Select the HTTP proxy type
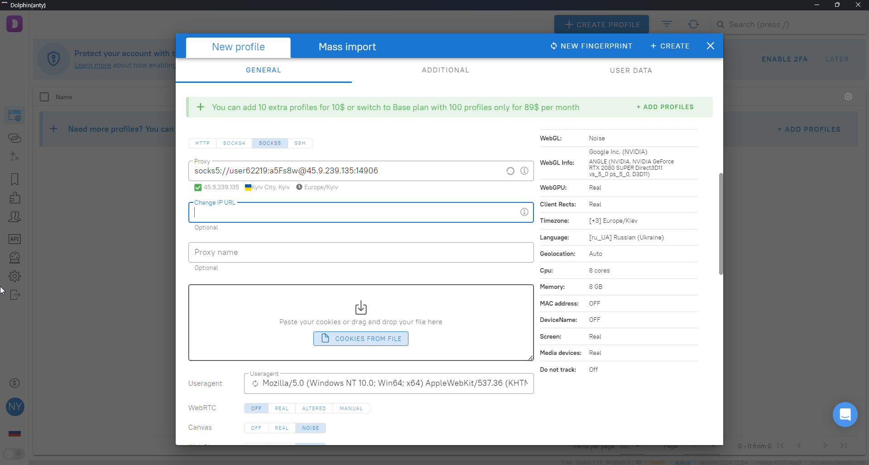Viewport: 869px width, 465px height. point(202,143)
